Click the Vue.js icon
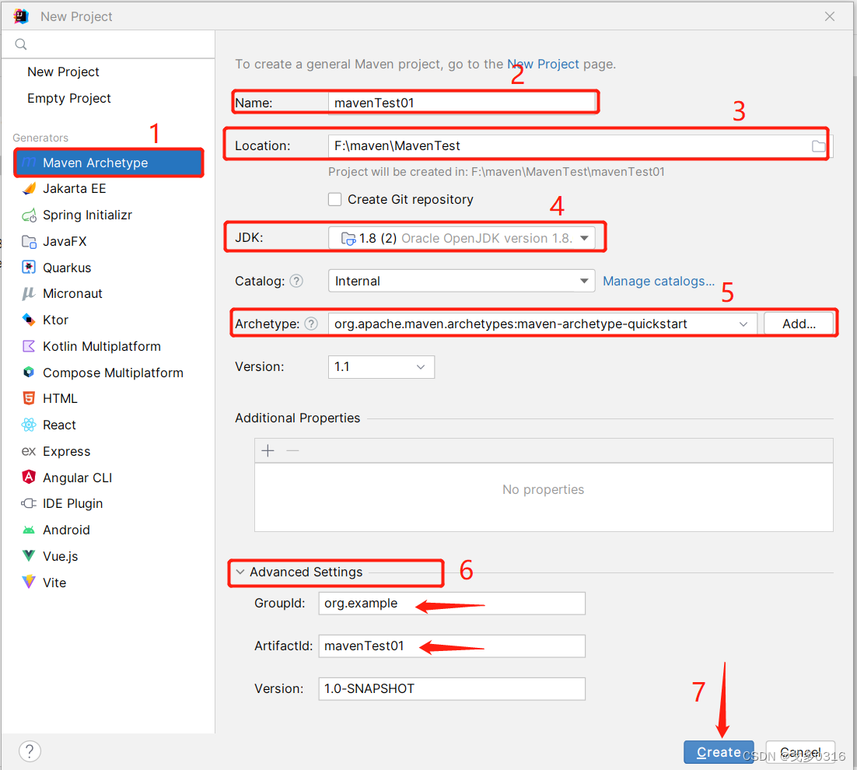The image size is (857, 770). point(29,556)
